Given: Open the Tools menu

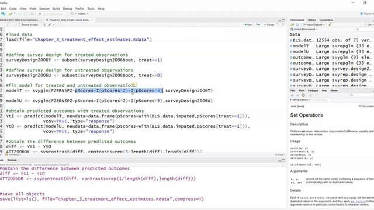Looking at the screenshot, I should tap(91, 9).
